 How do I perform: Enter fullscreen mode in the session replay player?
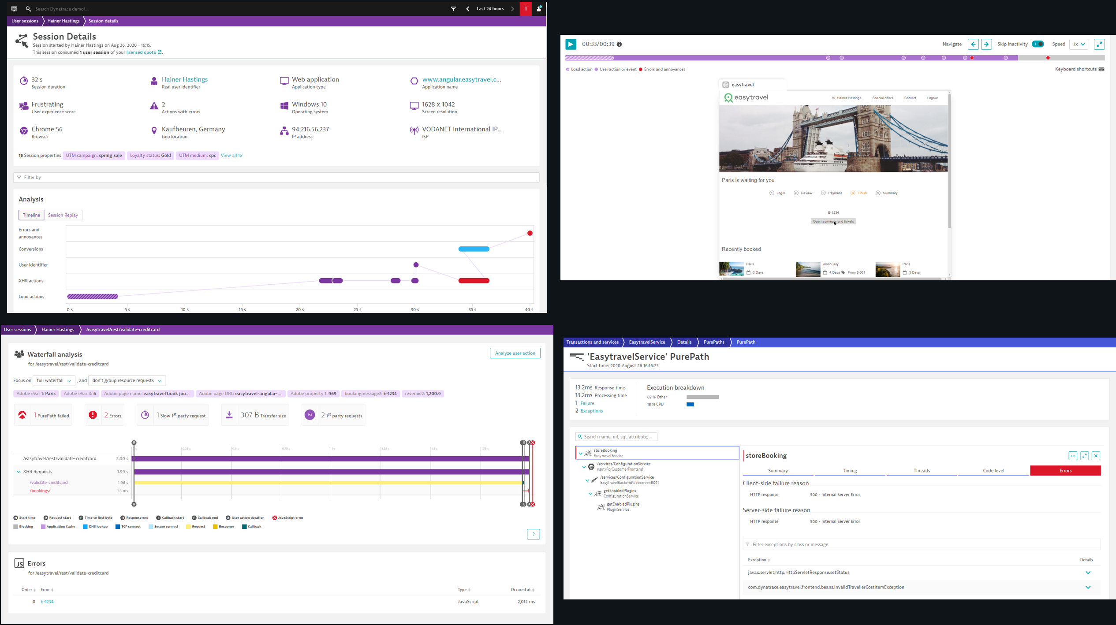click(x=1099, y=44)
